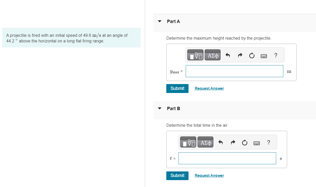Open the Greek symbols ΑΣΦ palette in Part B
This screenshot has width=316, height=187.
[205, 142]
